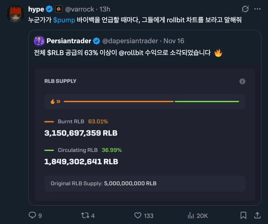Viewport: 268px width, 224px height.
Task: Click the reply comment icon
Action: (x=32, y=215)
